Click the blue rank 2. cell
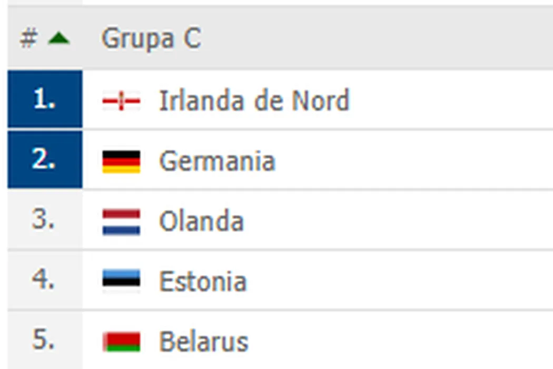 45,160
